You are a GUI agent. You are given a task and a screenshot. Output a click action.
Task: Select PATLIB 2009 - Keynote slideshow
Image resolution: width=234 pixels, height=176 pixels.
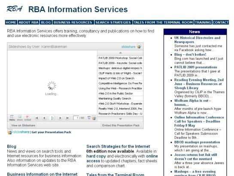[x=120, y=63]
